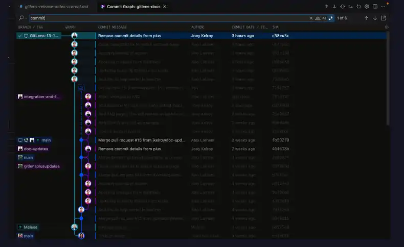The width and height of the screenshot is (404, 247).
Task: Click the monitor icon on the main branch row
Action: 20,140
